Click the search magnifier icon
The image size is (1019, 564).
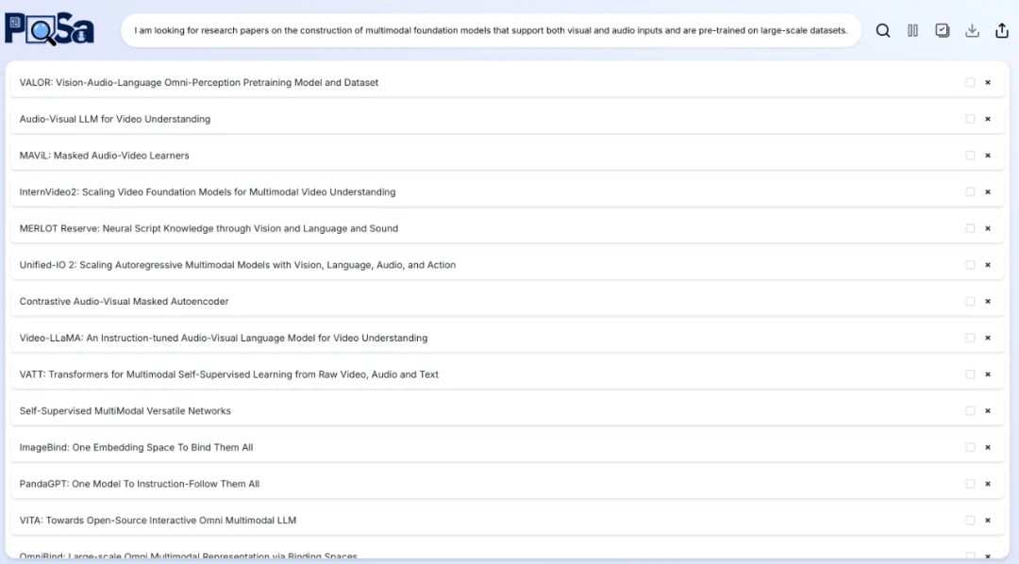pos(883,30)
